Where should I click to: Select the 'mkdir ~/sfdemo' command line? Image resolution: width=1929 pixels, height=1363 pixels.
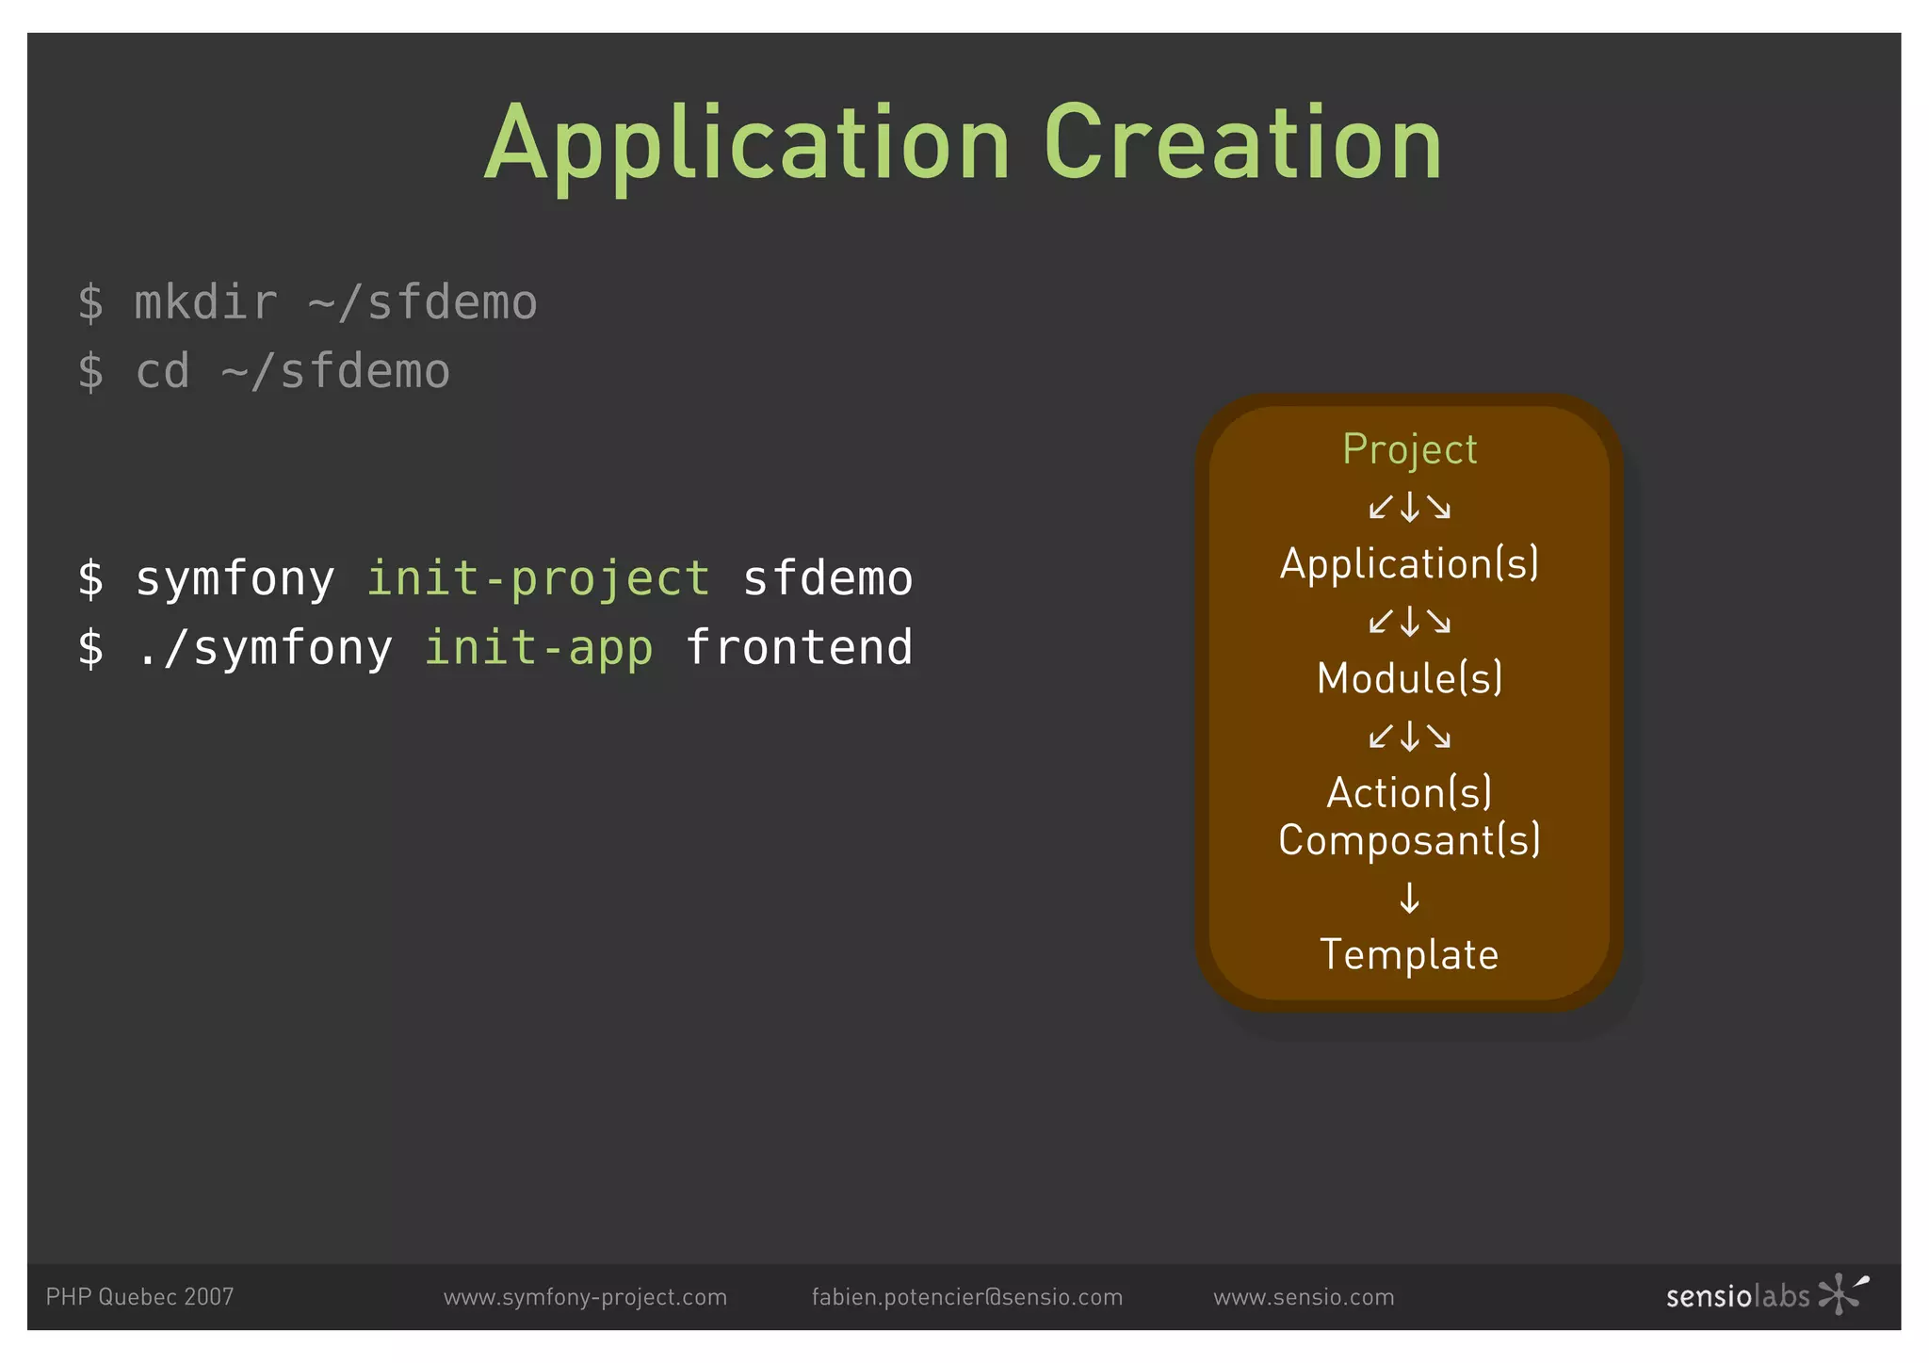pyautogui.click(x=307, y=303)
